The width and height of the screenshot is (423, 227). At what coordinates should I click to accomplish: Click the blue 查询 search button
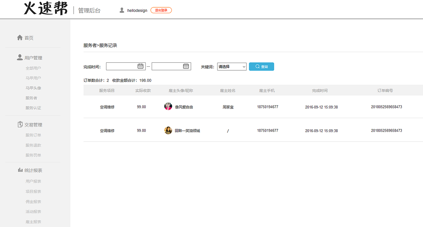click(261, 66)
